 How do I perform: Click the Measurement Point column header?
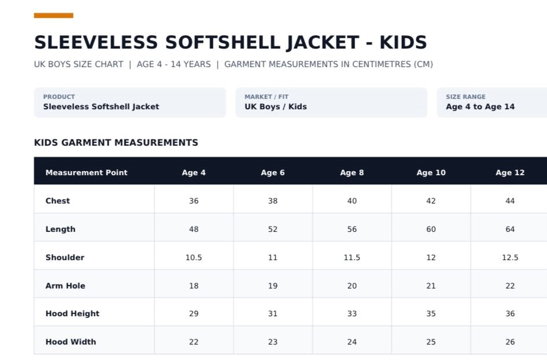[x=87, y=172]
